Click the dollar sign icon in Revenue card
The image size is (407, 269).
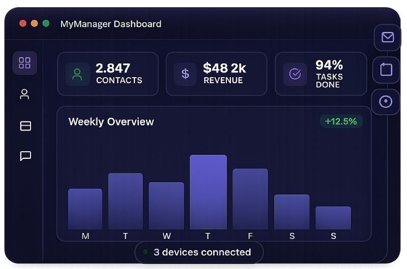click(x=185, y=74)
